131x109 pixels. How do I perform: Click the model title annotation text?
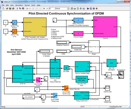[x=66, y=14]
